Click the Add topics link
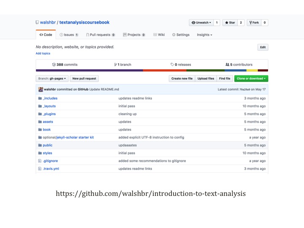Viewport: 304px width, 228px height. tap(43, 53)
